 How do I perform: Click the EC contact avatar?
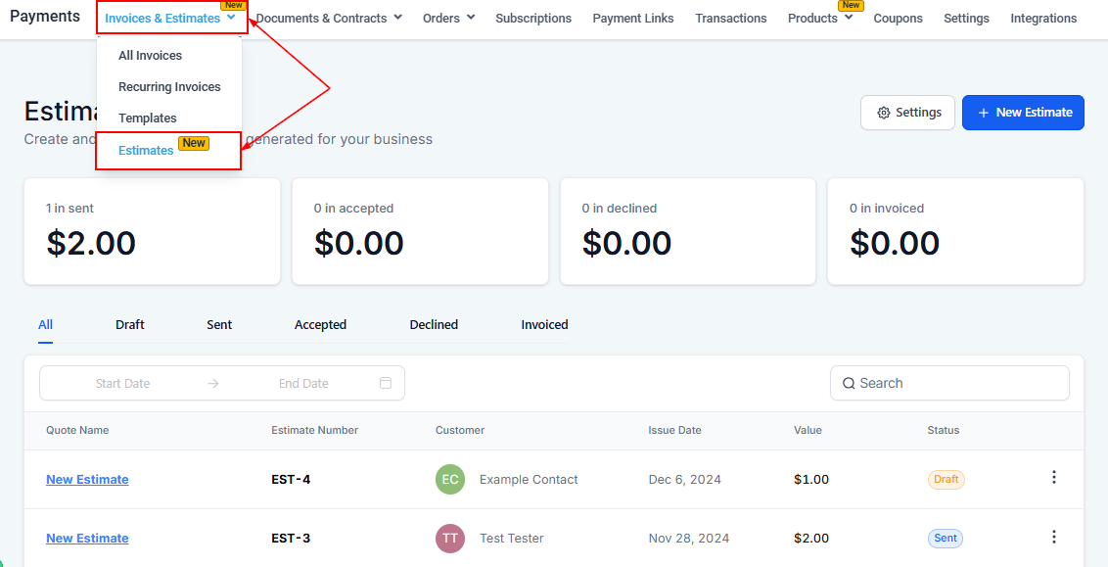pos(450,479)
